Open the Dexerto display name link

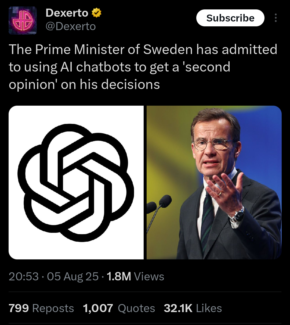[x=67, y=13]
